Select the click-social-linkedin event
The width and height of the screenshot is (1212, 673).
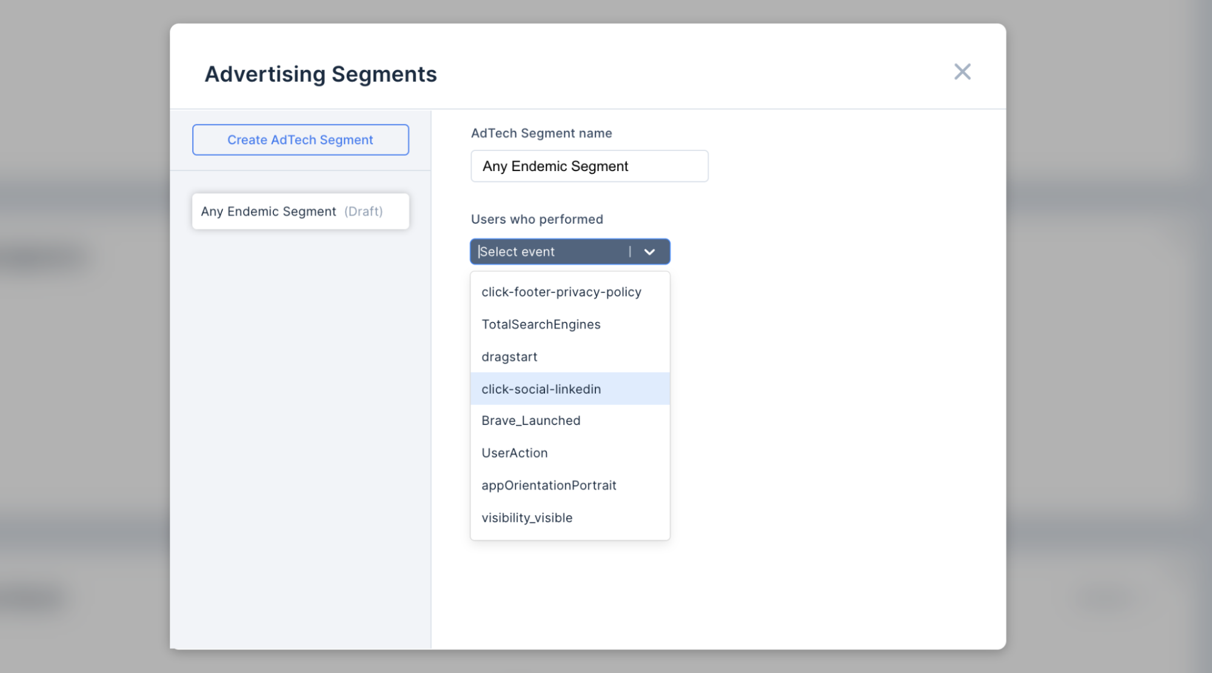[570, 389]
